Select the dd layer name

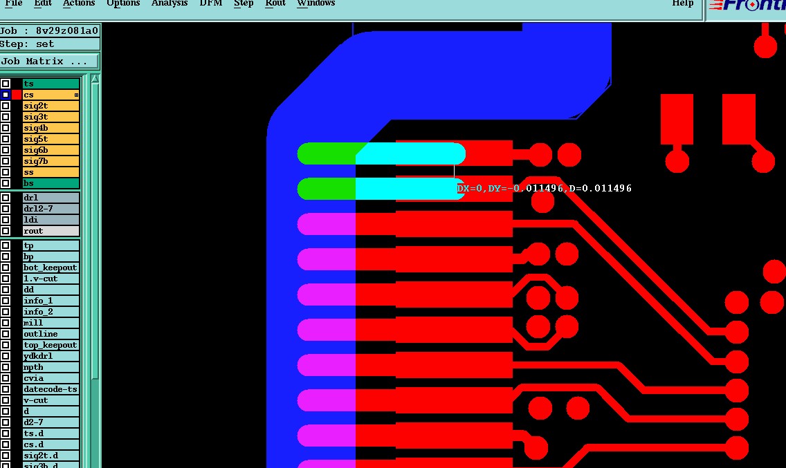tap(51, 290)
